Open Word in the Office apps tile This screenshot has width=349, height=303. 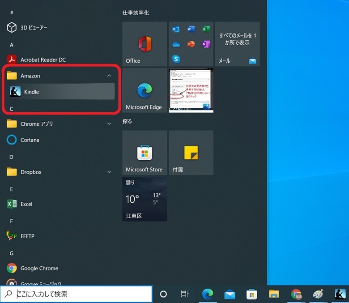tap(191, 29)
